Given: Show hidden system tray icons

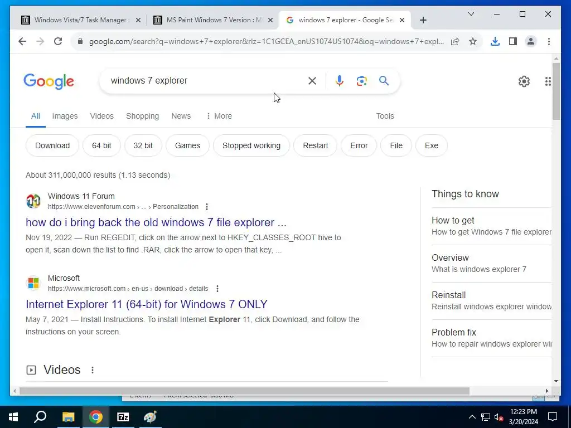Looking at the screenshot, I should pos(472,417).
